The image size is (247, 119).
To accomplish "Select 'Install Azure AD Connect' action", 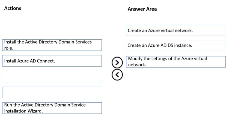I will tap(52, 61).
